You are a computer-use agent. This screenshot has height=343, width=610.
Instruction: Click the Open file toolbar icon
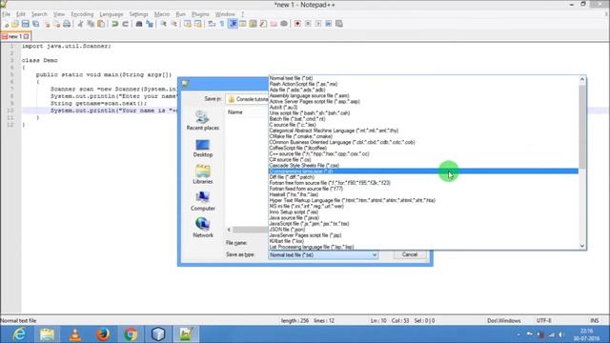point(15,24)
